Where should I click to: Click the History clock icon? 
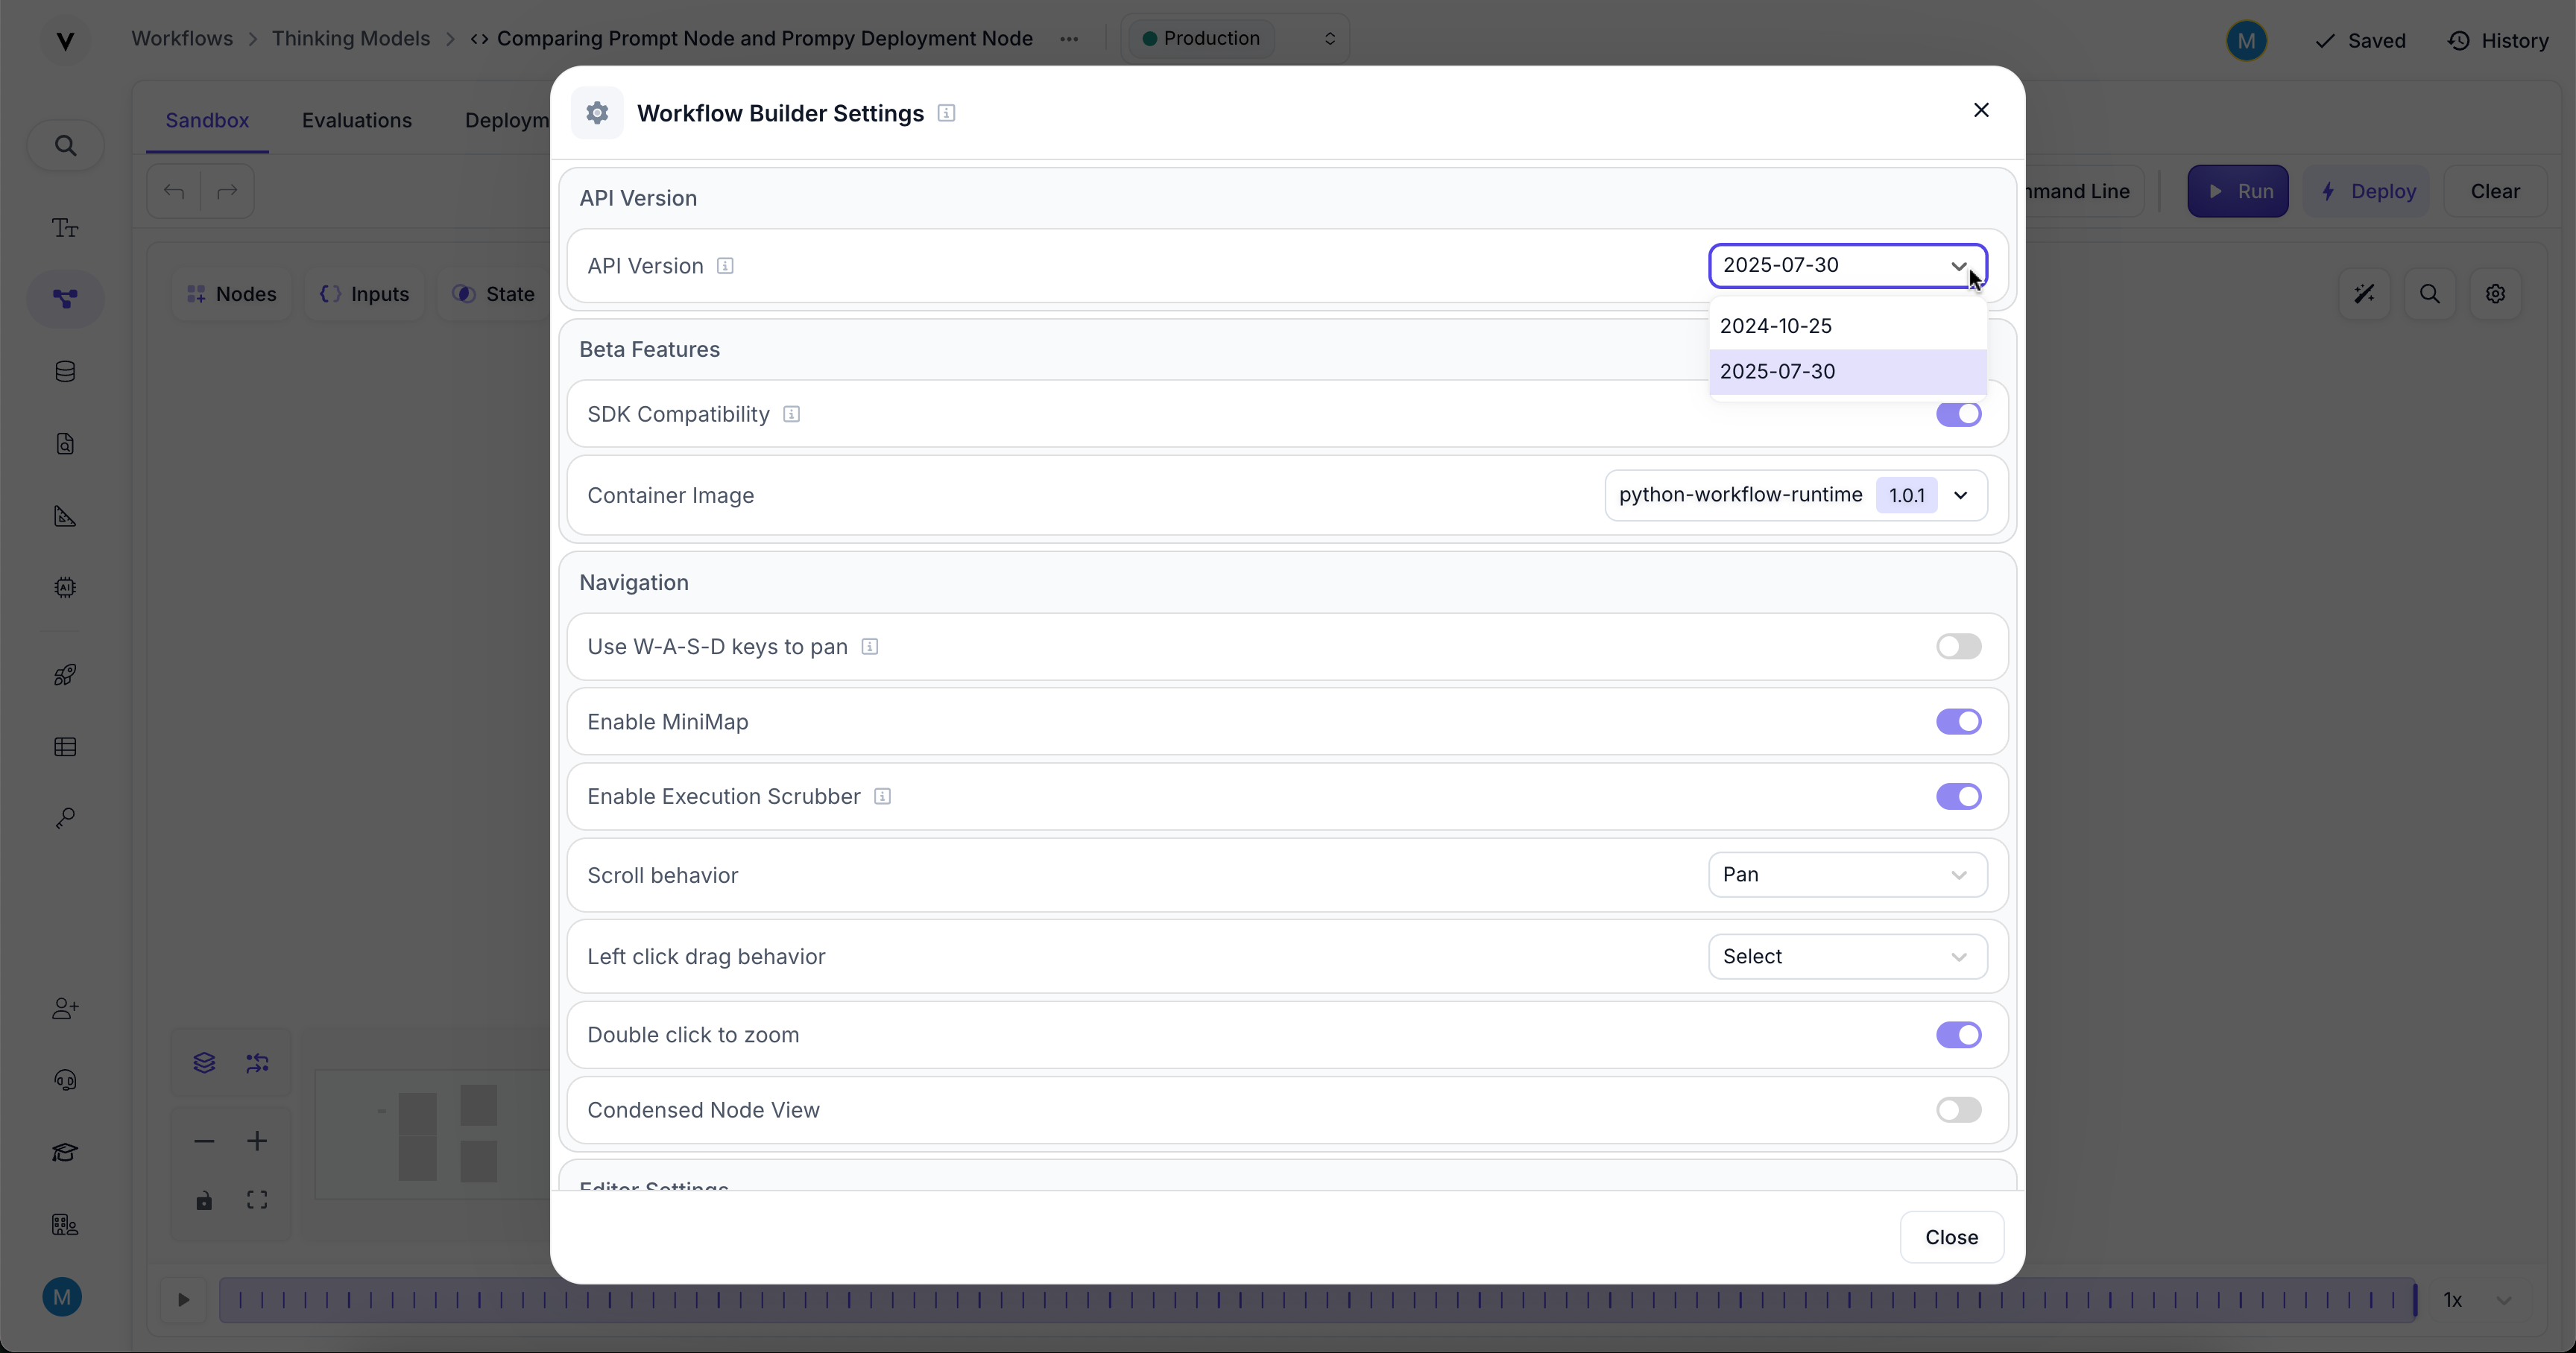(2459, 40)
